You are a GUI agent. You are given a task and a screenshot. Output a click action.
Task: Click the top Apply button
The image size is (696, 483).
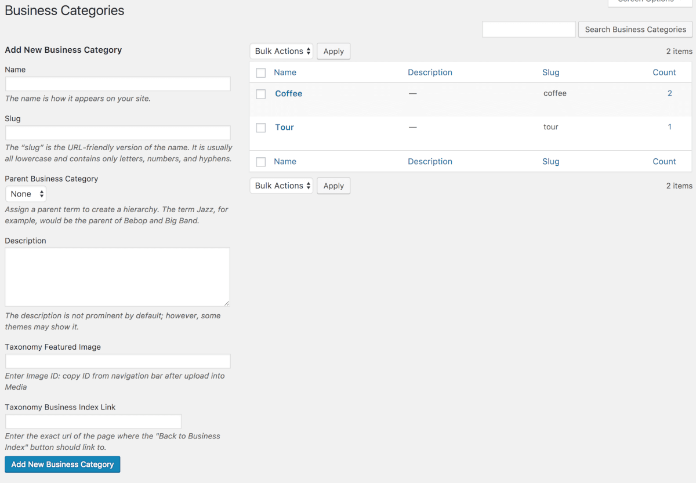pyautogui.click(x=333, y=51)
